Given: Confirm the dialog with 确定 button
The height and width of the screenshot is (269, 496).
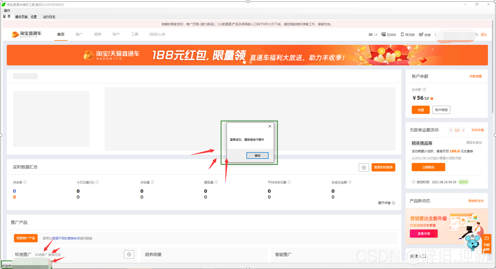Looking at the screenshot, I should (x=258, y=156).
